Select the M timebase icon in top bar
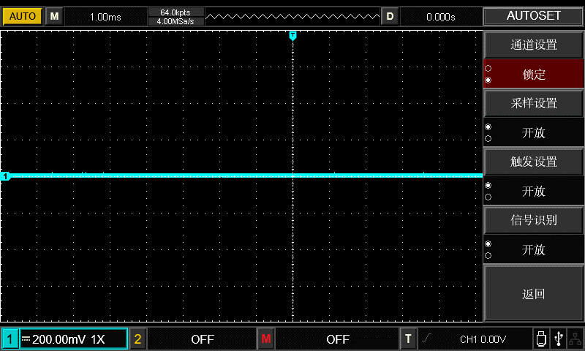585x351 pixels. click(53, 16)
